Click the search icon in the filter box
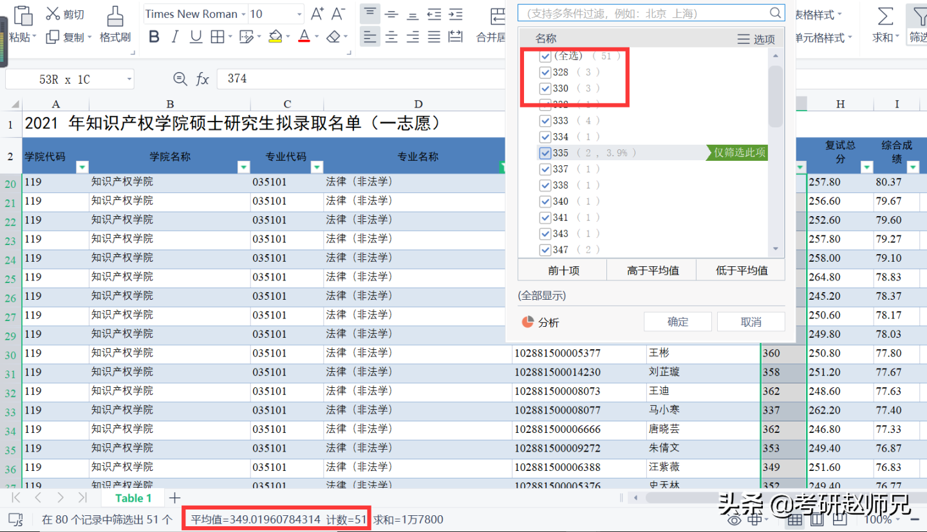Viewport: 927px width, 532px height. click(775, 13)
